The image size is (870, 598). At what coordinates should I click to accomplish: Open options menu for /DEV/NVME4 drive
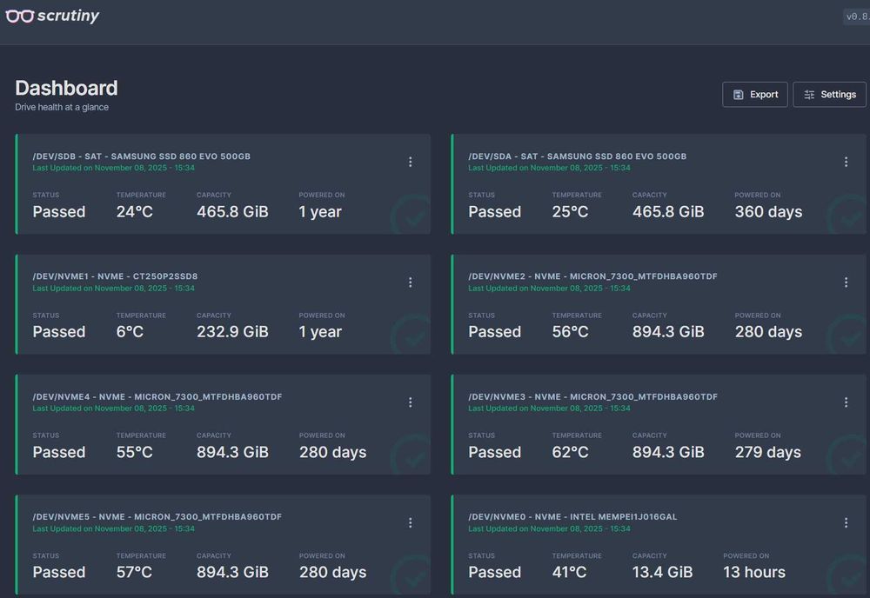point(410,402)
